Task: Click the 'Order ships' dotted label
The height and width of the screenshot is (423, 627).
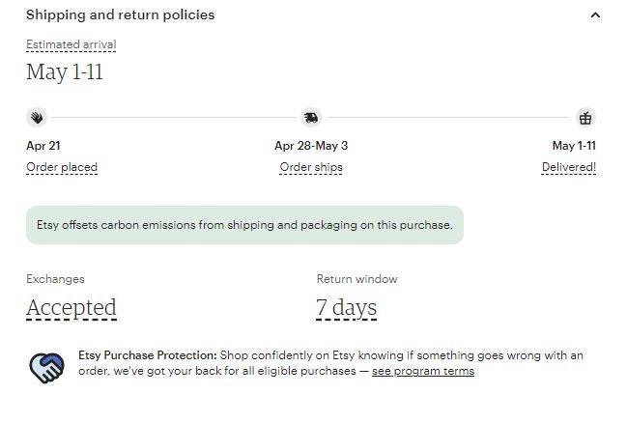Action: coord(311,167)
